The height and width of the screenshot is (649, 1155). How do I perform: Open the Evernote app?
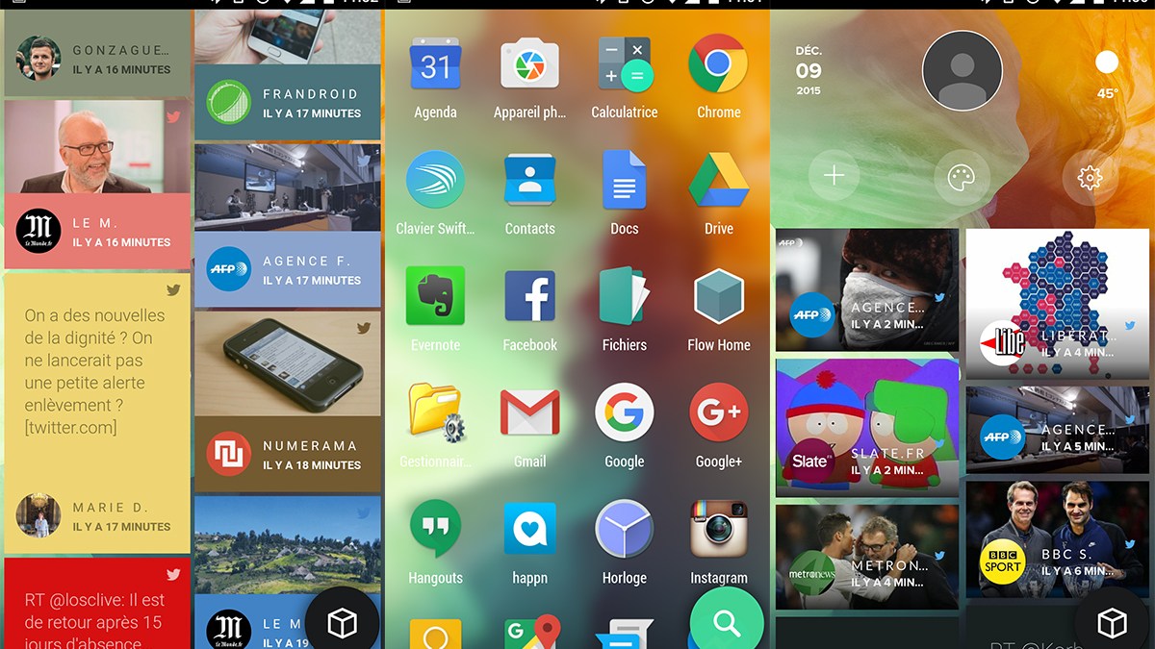pos(435,296)
